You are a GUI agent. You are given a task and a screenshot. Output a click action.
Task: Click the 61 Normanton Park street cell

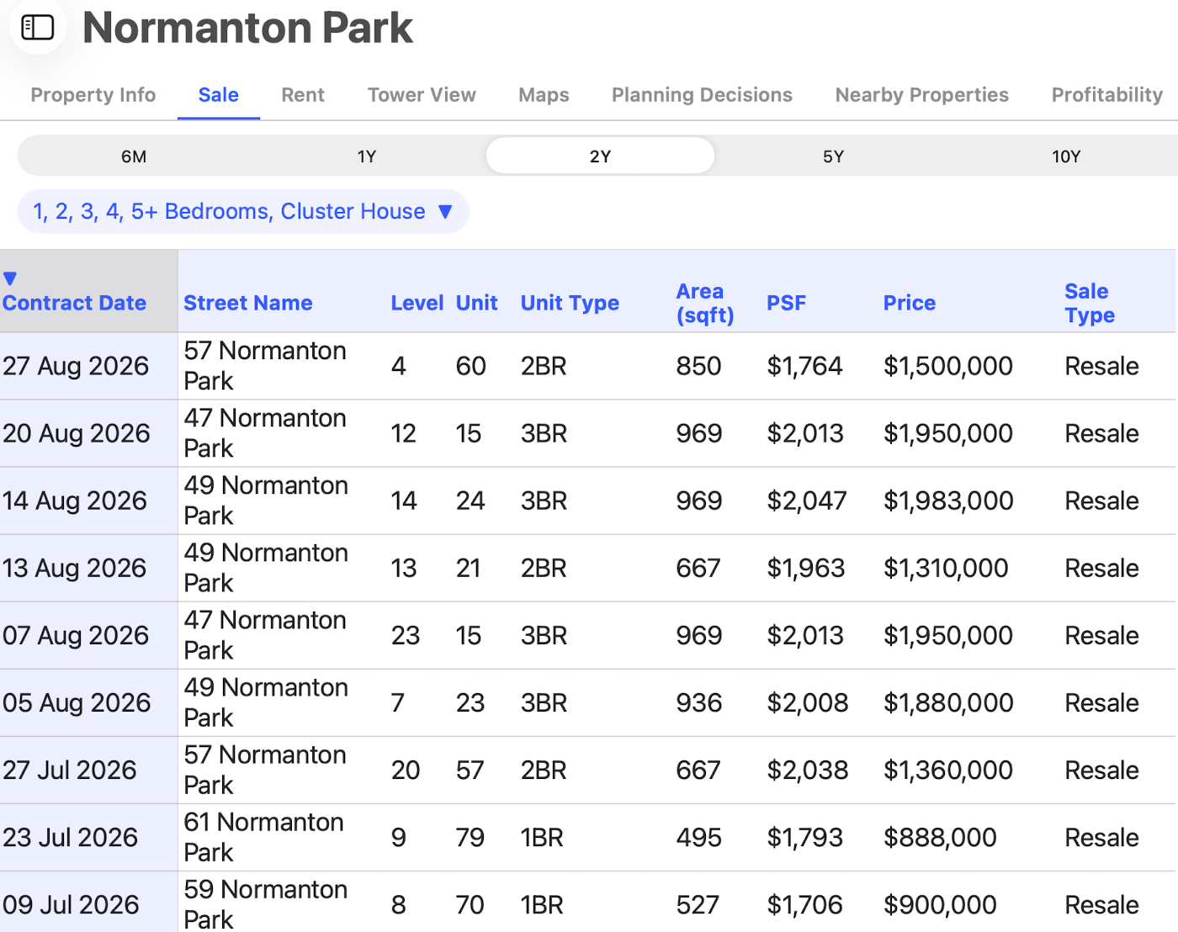point(263,837)
